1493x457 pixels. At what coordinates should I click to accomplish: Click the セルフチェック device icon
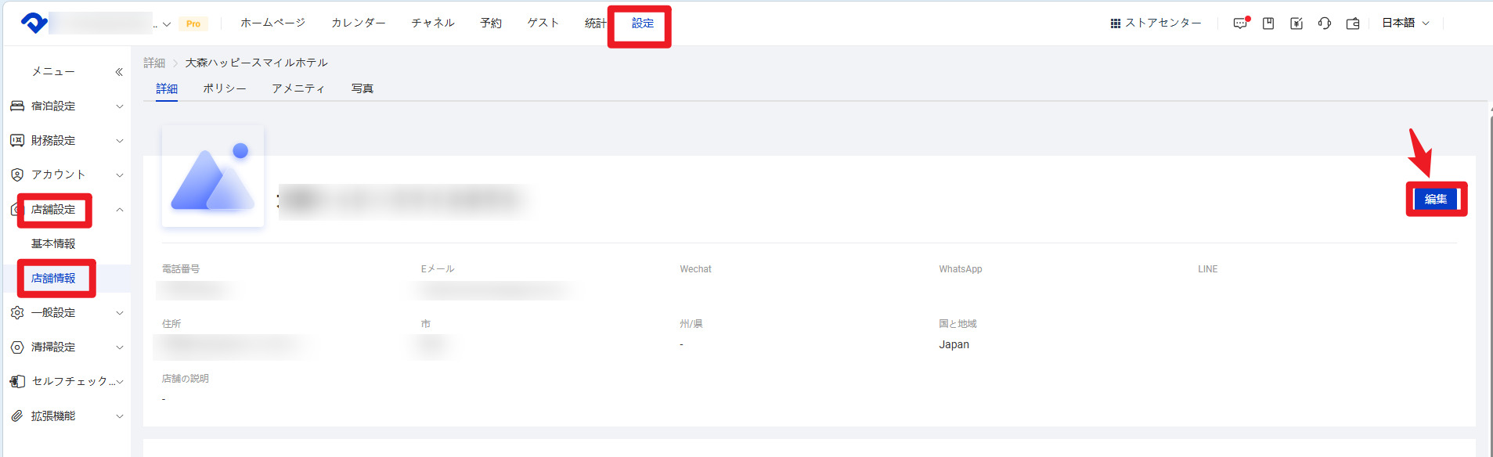(x=17, y=381)
